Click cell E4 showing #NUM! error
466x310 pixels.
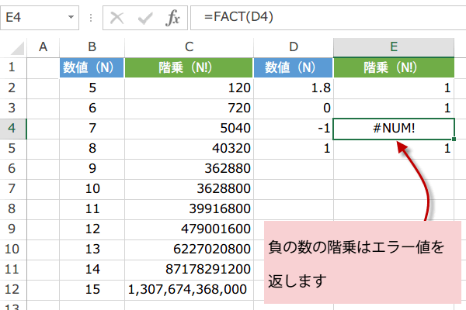coord(394,129)
